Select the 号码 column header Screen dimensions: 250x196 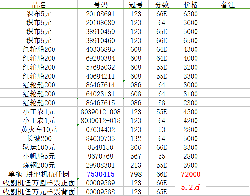coord(100,5)
